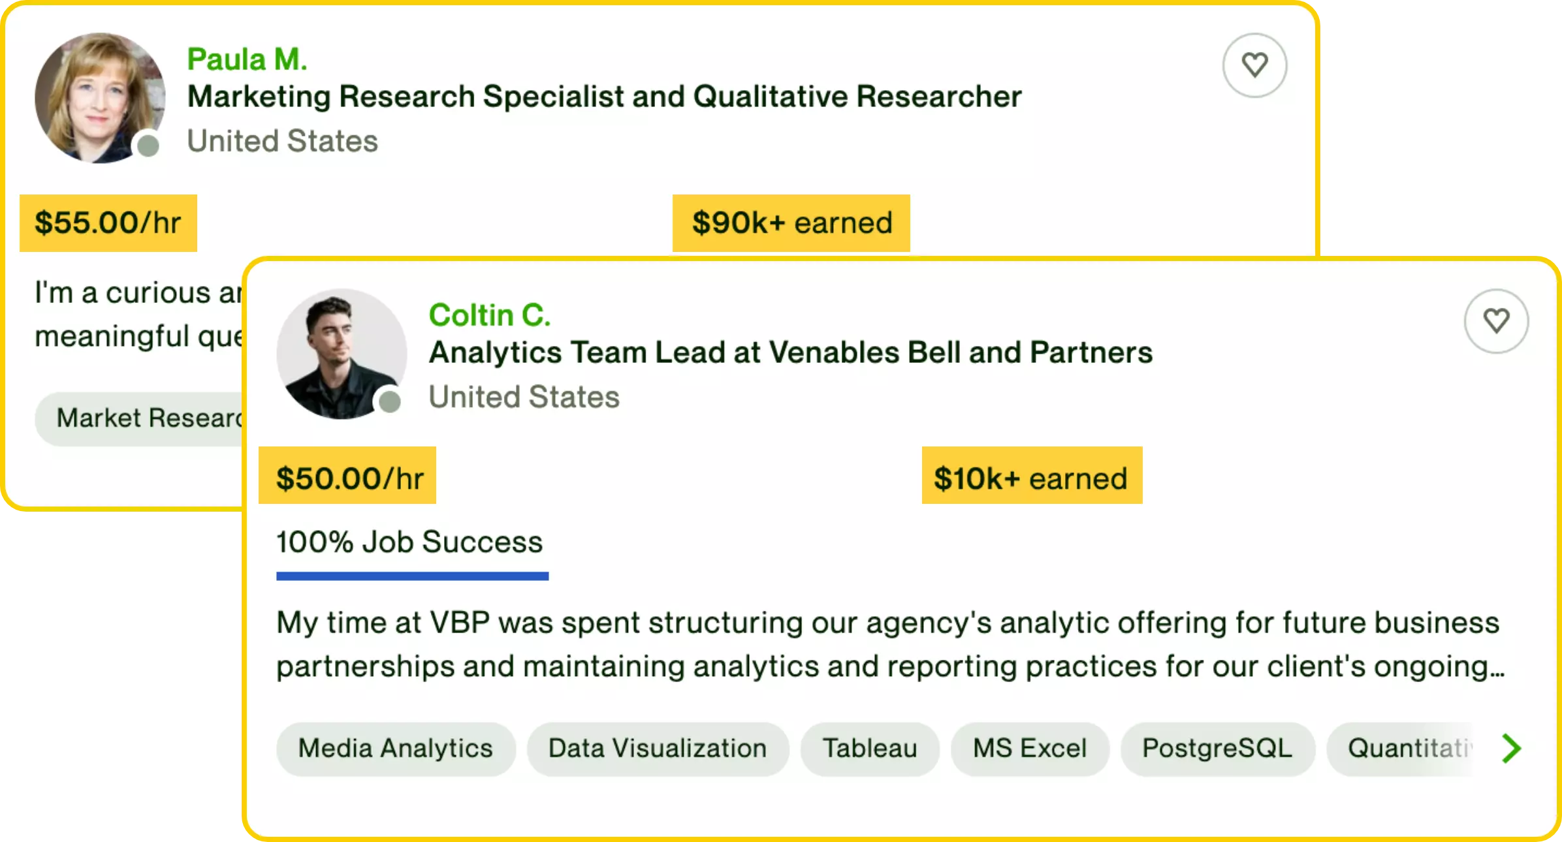Save Paula M. with heart icon
Screen dimensions: 1562x842
[1254, 65]
